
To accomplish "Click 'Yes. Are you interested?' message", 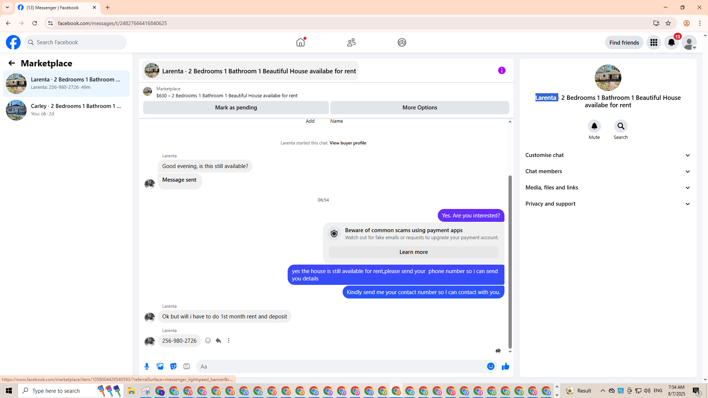I will click(471, 216).
